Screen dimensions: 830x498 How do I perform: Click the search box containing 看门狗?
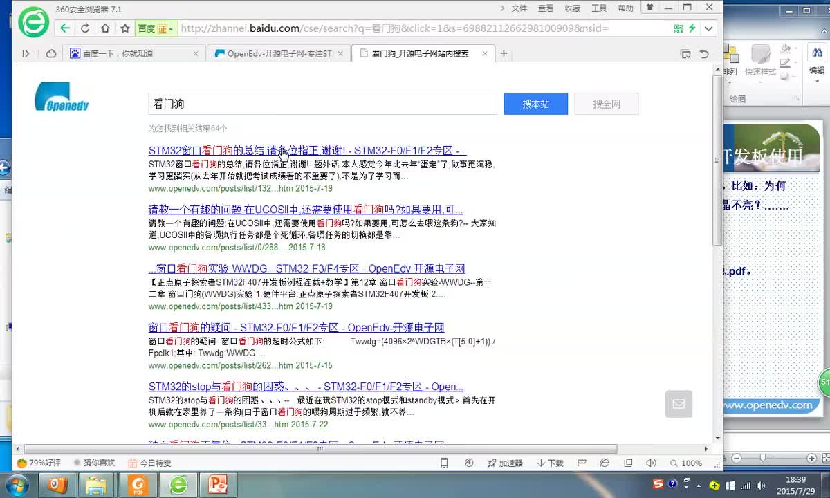click(x=323, y=104)
